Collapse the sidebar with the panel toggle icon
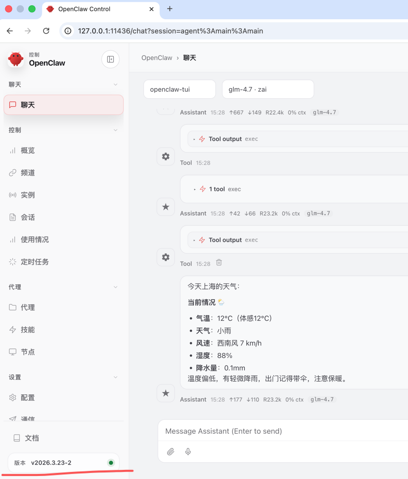This screenshot has width=408, height=479. point(110,59)
